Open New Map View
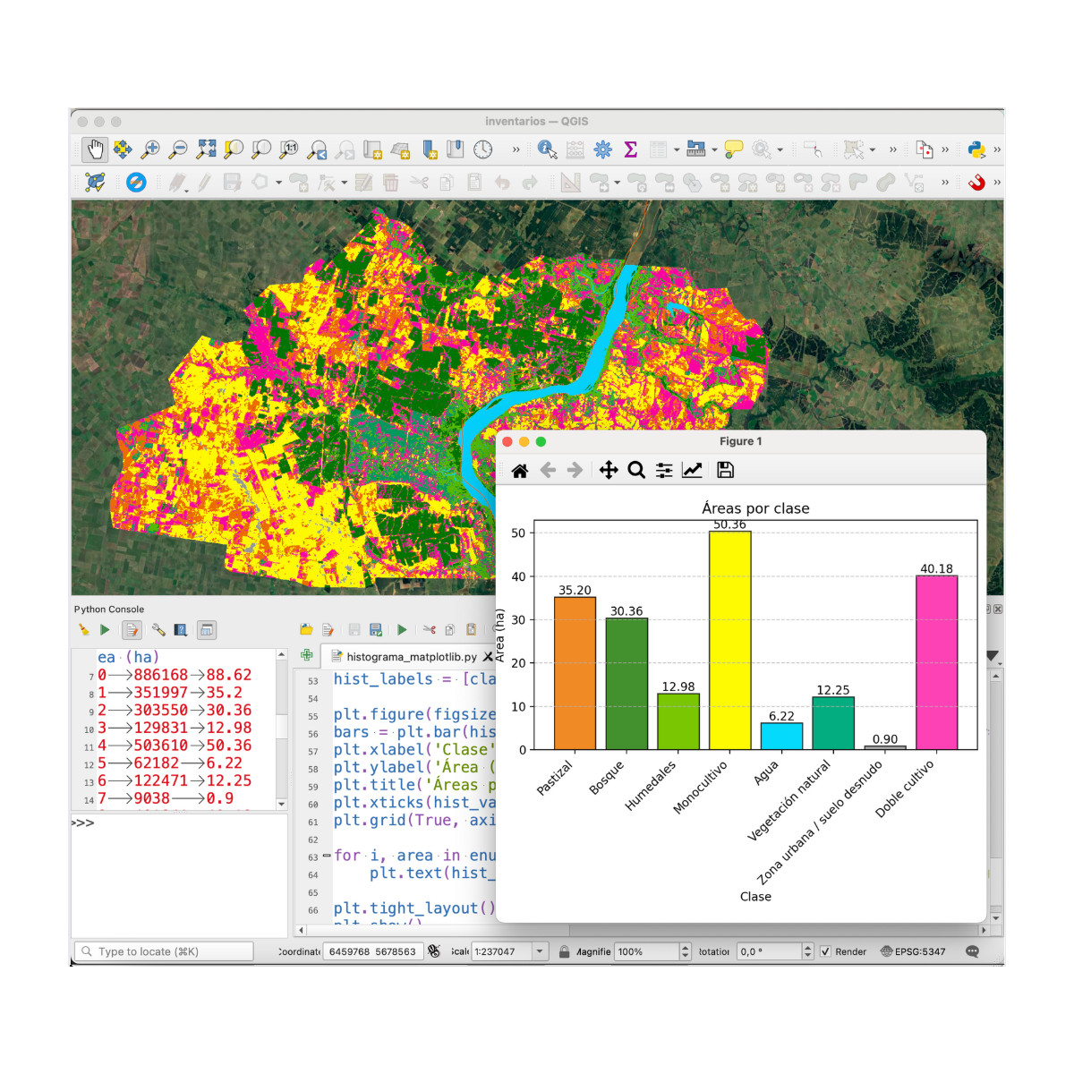Image resolution: width=1074 pixels, height=1074 pixels. [372, 149]
